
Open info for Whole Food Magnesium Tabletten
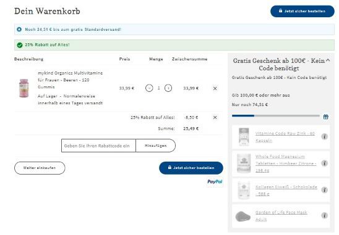pyautogui.click(x=324, y=163)
